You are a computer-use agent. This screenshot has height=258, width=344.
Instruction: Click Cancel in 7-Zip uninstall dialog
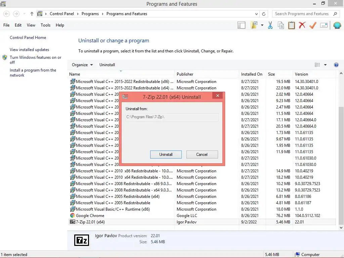pos(202,155)
